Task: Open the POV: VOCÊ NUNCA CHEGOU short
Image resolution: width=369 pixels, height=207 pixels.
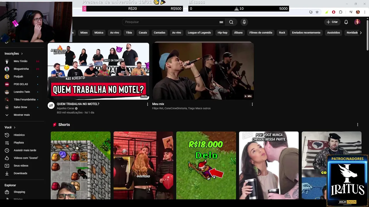Action: 269,165
